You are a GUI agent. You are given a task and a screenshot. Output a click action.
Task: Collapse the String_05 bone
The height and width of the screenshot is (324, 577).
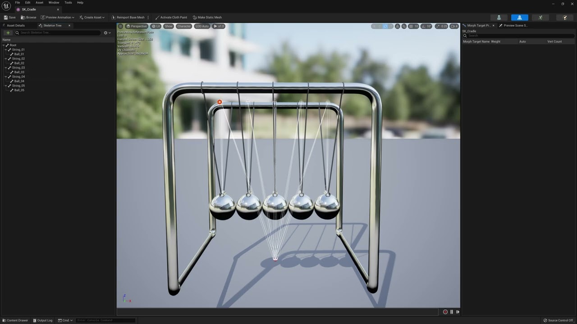pos(6,85)
